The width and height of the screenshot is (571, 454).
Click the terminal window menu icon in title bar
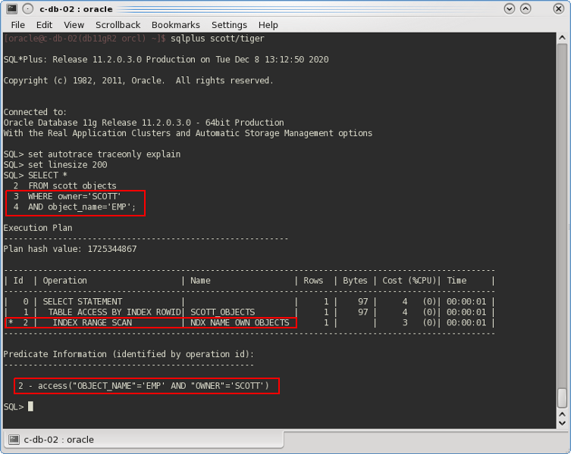pyautogui.click(x=11, y=9)
